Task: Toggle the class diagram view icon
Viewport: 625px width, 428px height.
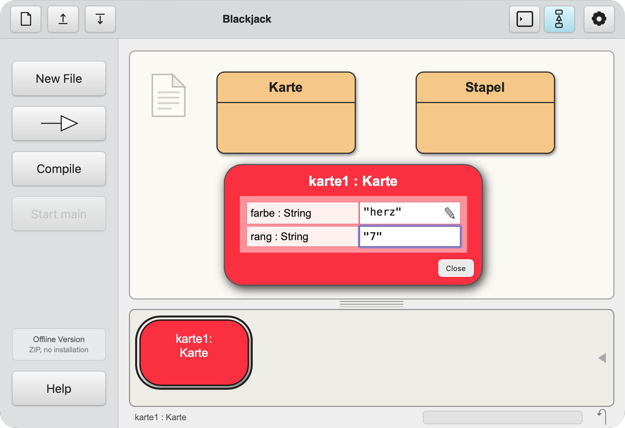Action: pos(559,19)
